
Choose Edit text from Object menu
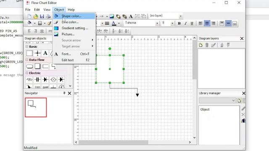(x=74, y=60)
